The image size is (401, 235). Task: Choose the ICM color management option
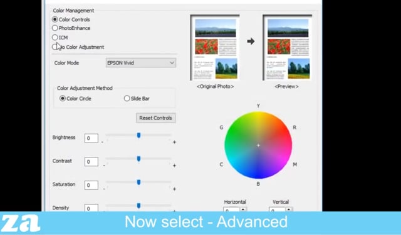coord(55,37)
